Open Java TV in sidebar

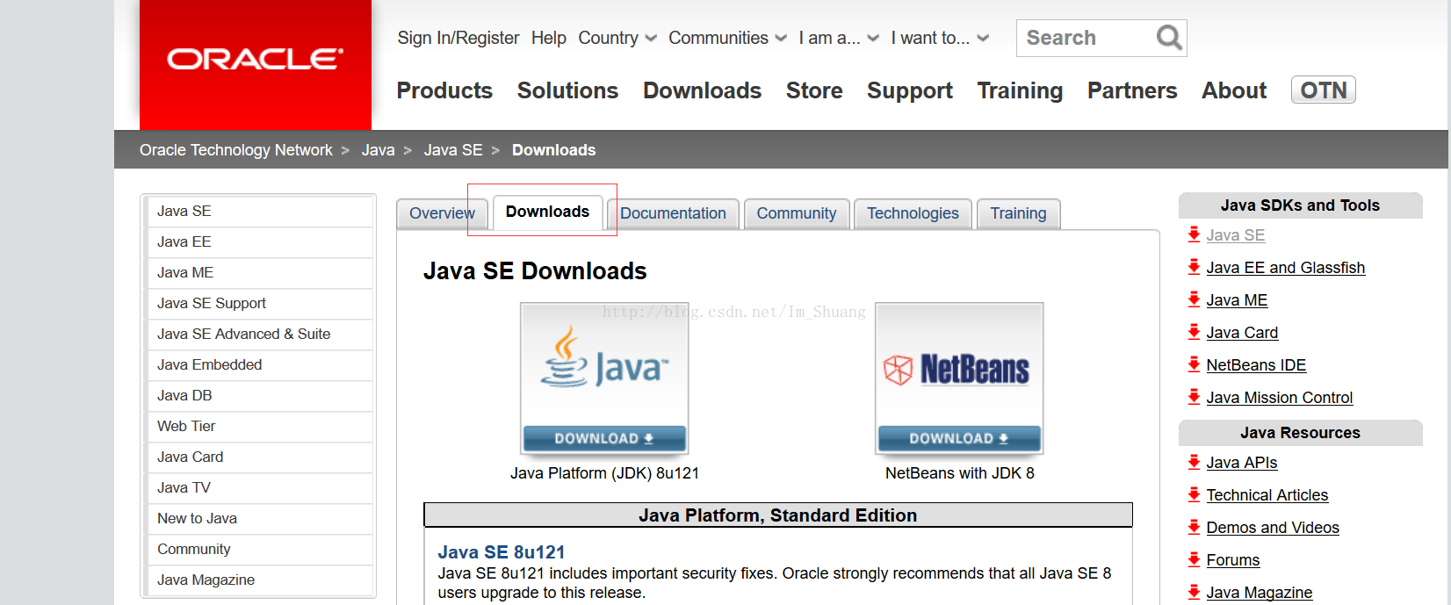click(259, 488)
